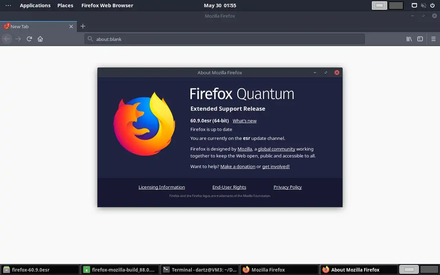Screen dimensions: 440x275
Task: Switch to first workspace in top panel
Action: (x=379, y=5)
